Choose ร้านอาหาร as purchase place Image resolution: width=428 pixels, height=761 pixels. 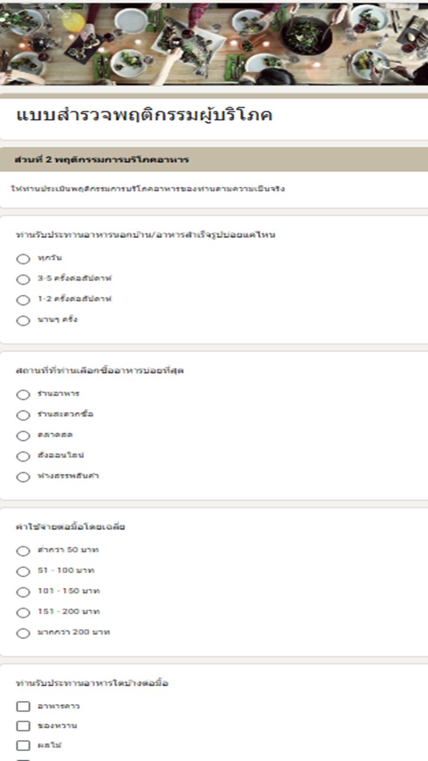(23, 394)
